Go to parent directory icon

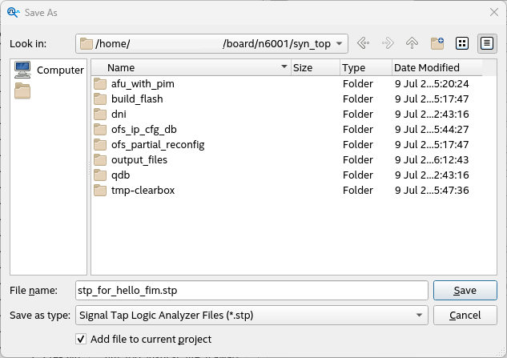[x=412, y=43]
